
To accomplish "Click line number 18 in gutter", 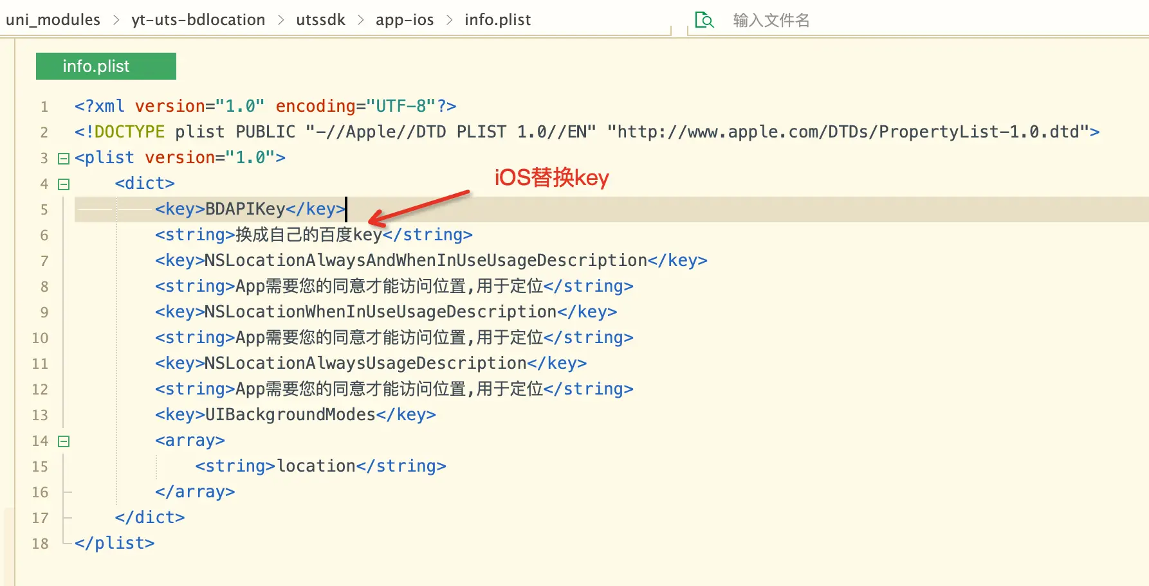I will 40,544.
